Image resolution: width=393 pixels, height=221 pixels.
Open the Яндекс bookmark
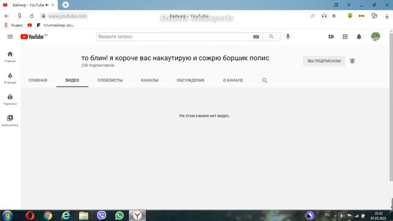(14, 25)
